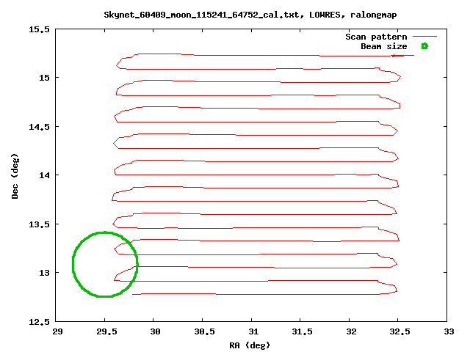
Task: Click the 'Dec (deg)' y-axis label
Action: (x=15, y=176)
